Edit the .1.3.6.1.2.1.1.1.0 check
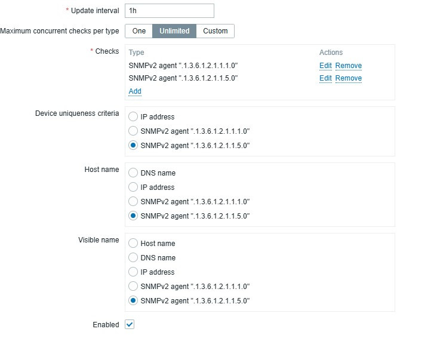437x338 pixels. pyautogui.click(x=325, y=66)
